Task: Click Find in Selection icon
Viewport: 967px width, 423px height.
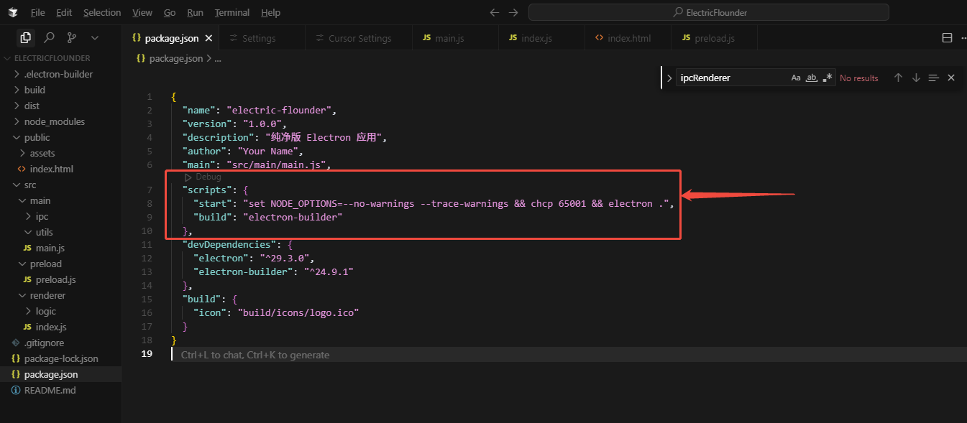Action: pyautogui.click(x=933, y=78)
